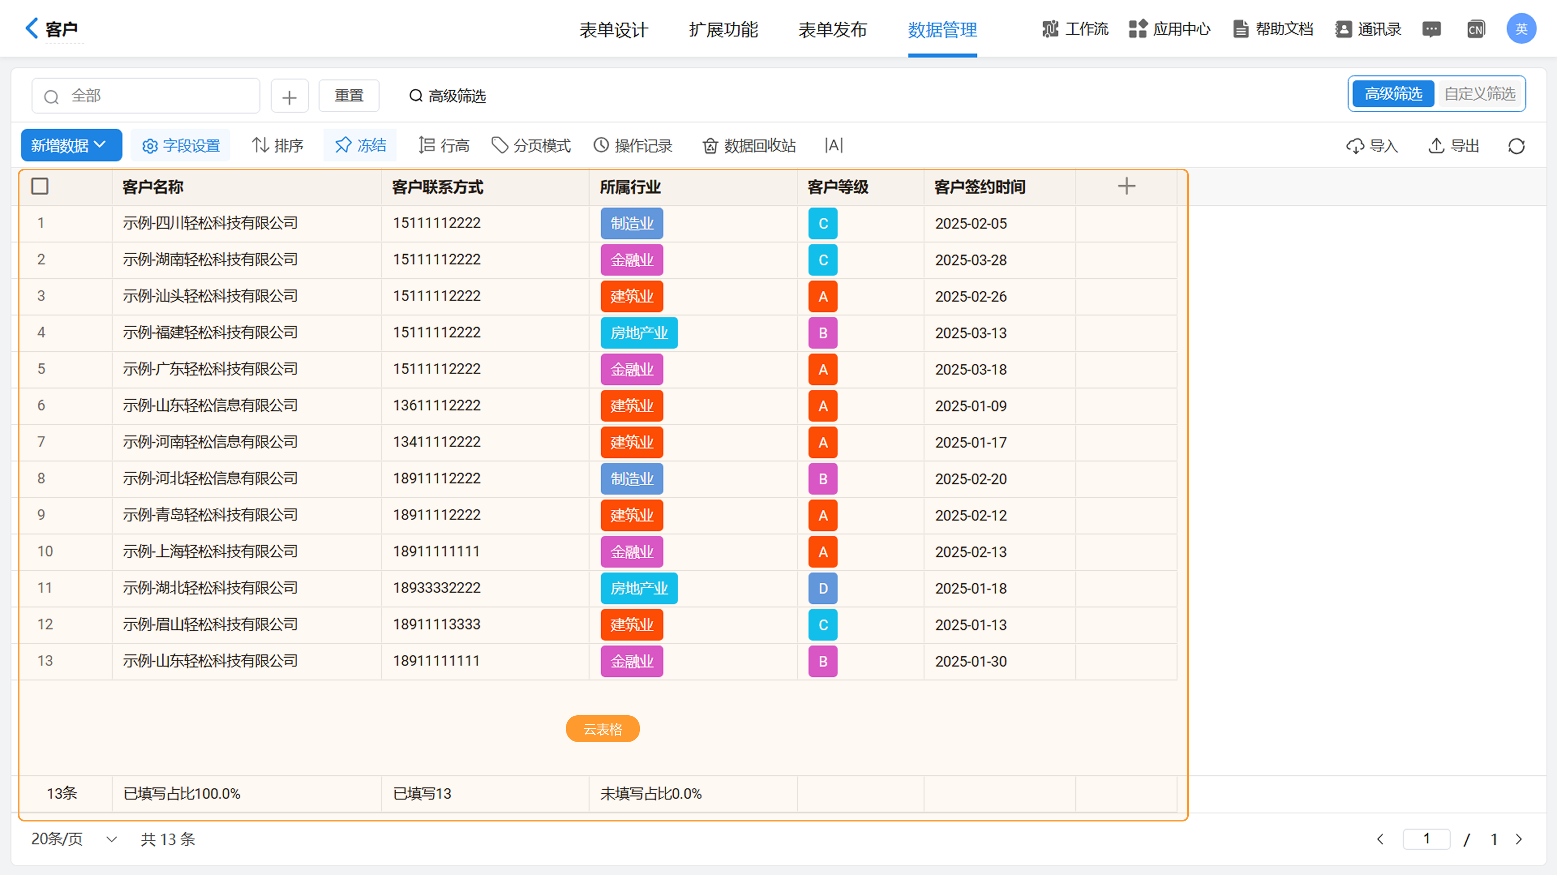Open the 工作流 workflow icon
This screenshot has height=875, width=1557.
(1050, 28)
